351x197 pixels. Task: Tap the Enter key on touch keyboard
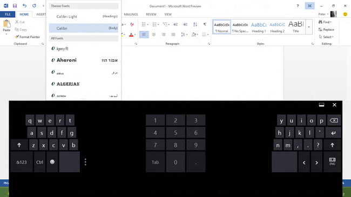coord(333,133)
